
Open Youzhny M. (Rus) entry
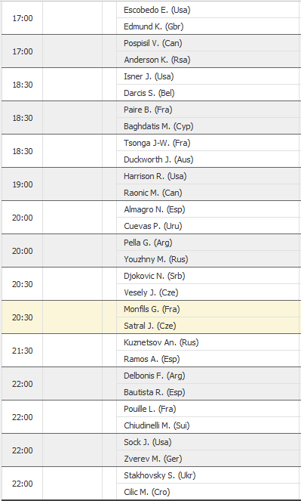pos(156,259)
